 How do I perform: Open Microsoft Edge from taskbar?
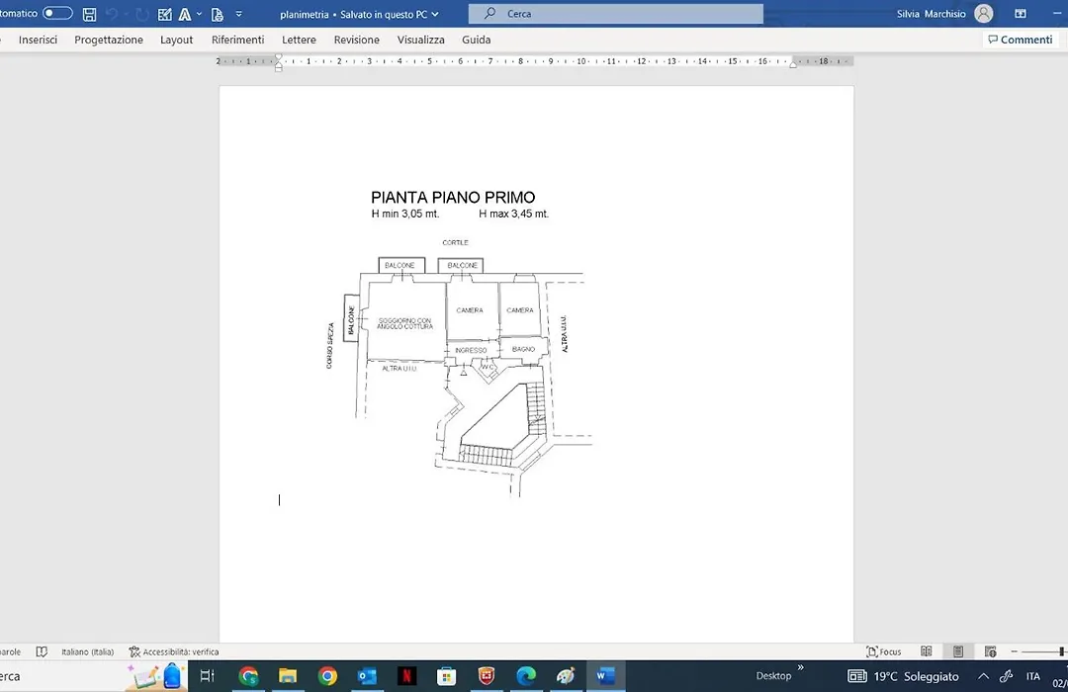pyautogui.click(x=526, y=675)
